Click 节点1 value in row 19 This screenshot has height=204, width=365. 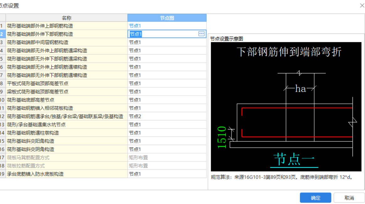(x=135, y=174)
